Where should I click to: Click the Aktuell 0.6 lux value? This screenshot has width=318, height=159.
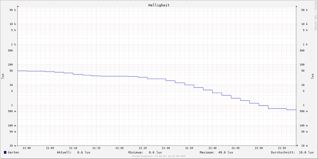tap(84, 152)
